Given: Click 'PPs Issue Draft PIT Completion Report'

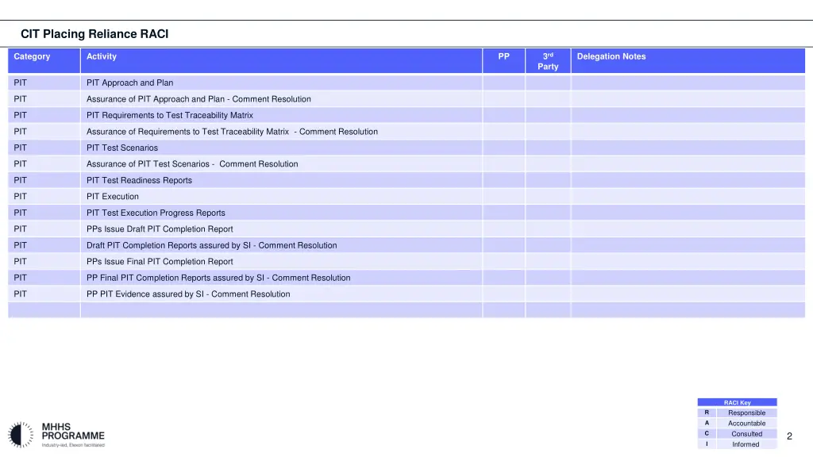Looking at the screenshot, I should click(x=160, y=229).
